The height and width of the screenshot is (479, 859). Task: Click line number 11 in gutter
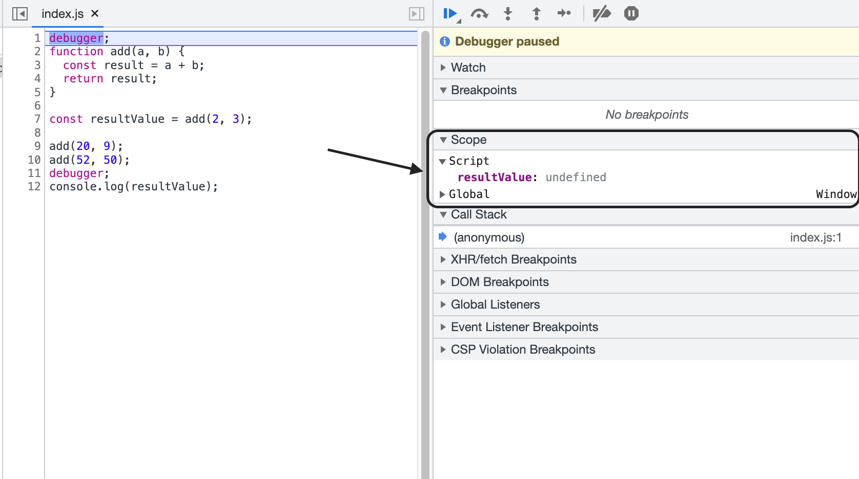(34, 173)
